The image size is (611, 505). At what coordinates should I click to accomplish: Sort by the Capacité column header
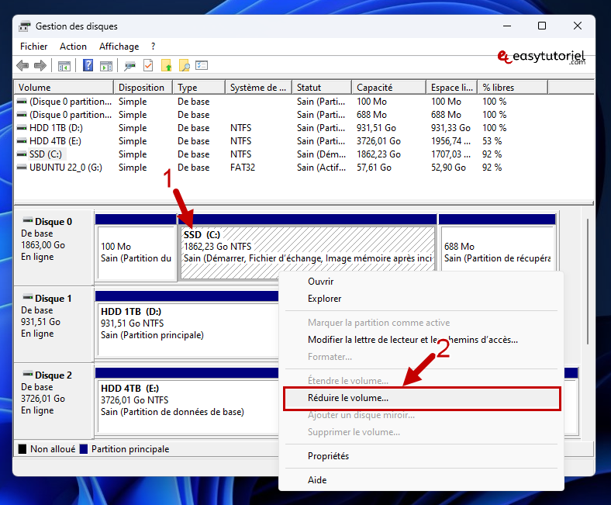click(388, 88)
